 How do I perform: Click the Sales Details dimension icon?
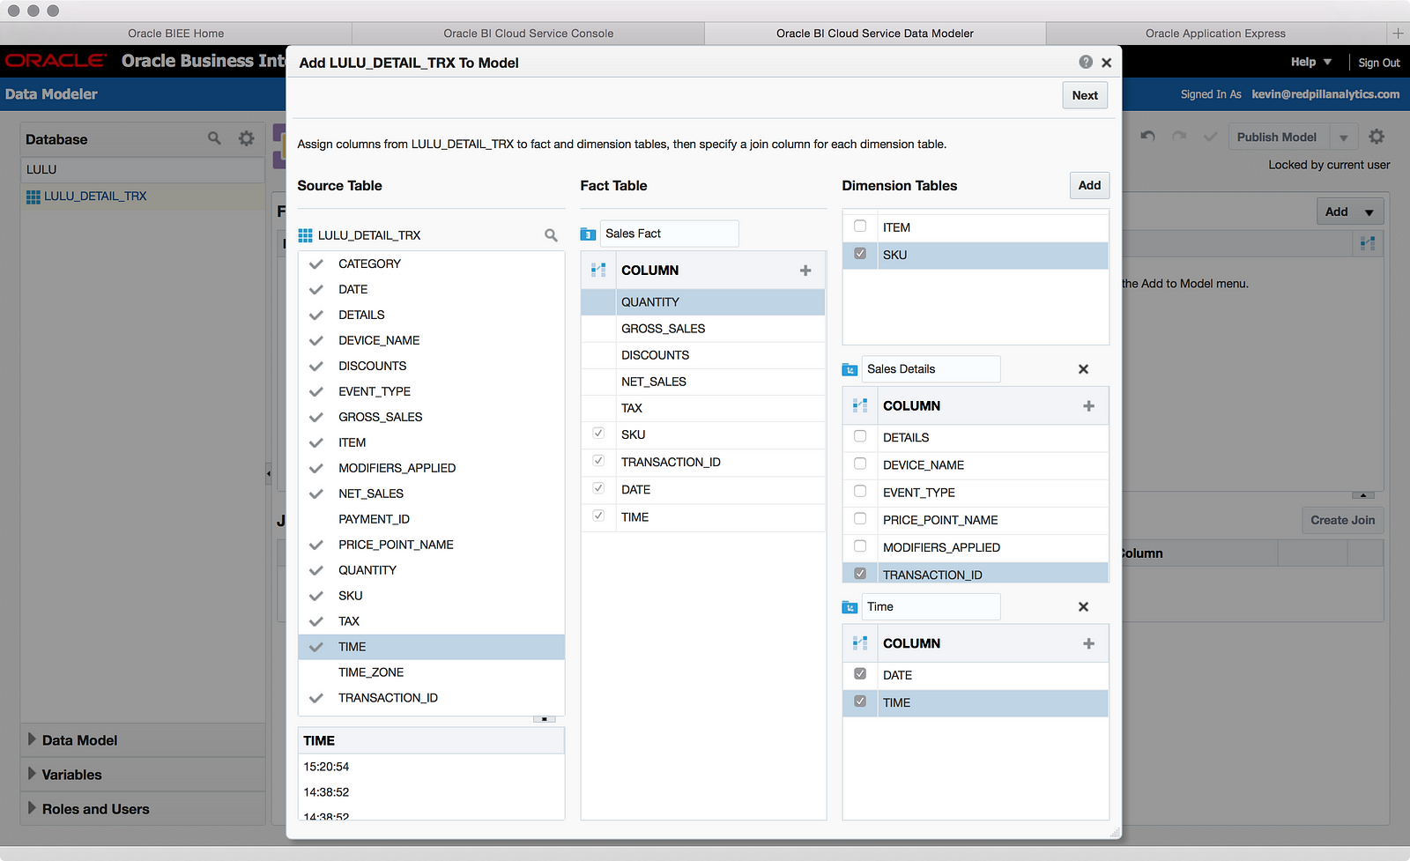(850, 369)
